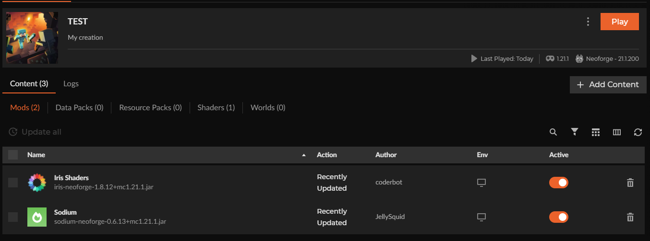Screen dimensions: 650x241
Task: Click the Sodium mod name
Action: pyautogui.click(x=65, y=212)
